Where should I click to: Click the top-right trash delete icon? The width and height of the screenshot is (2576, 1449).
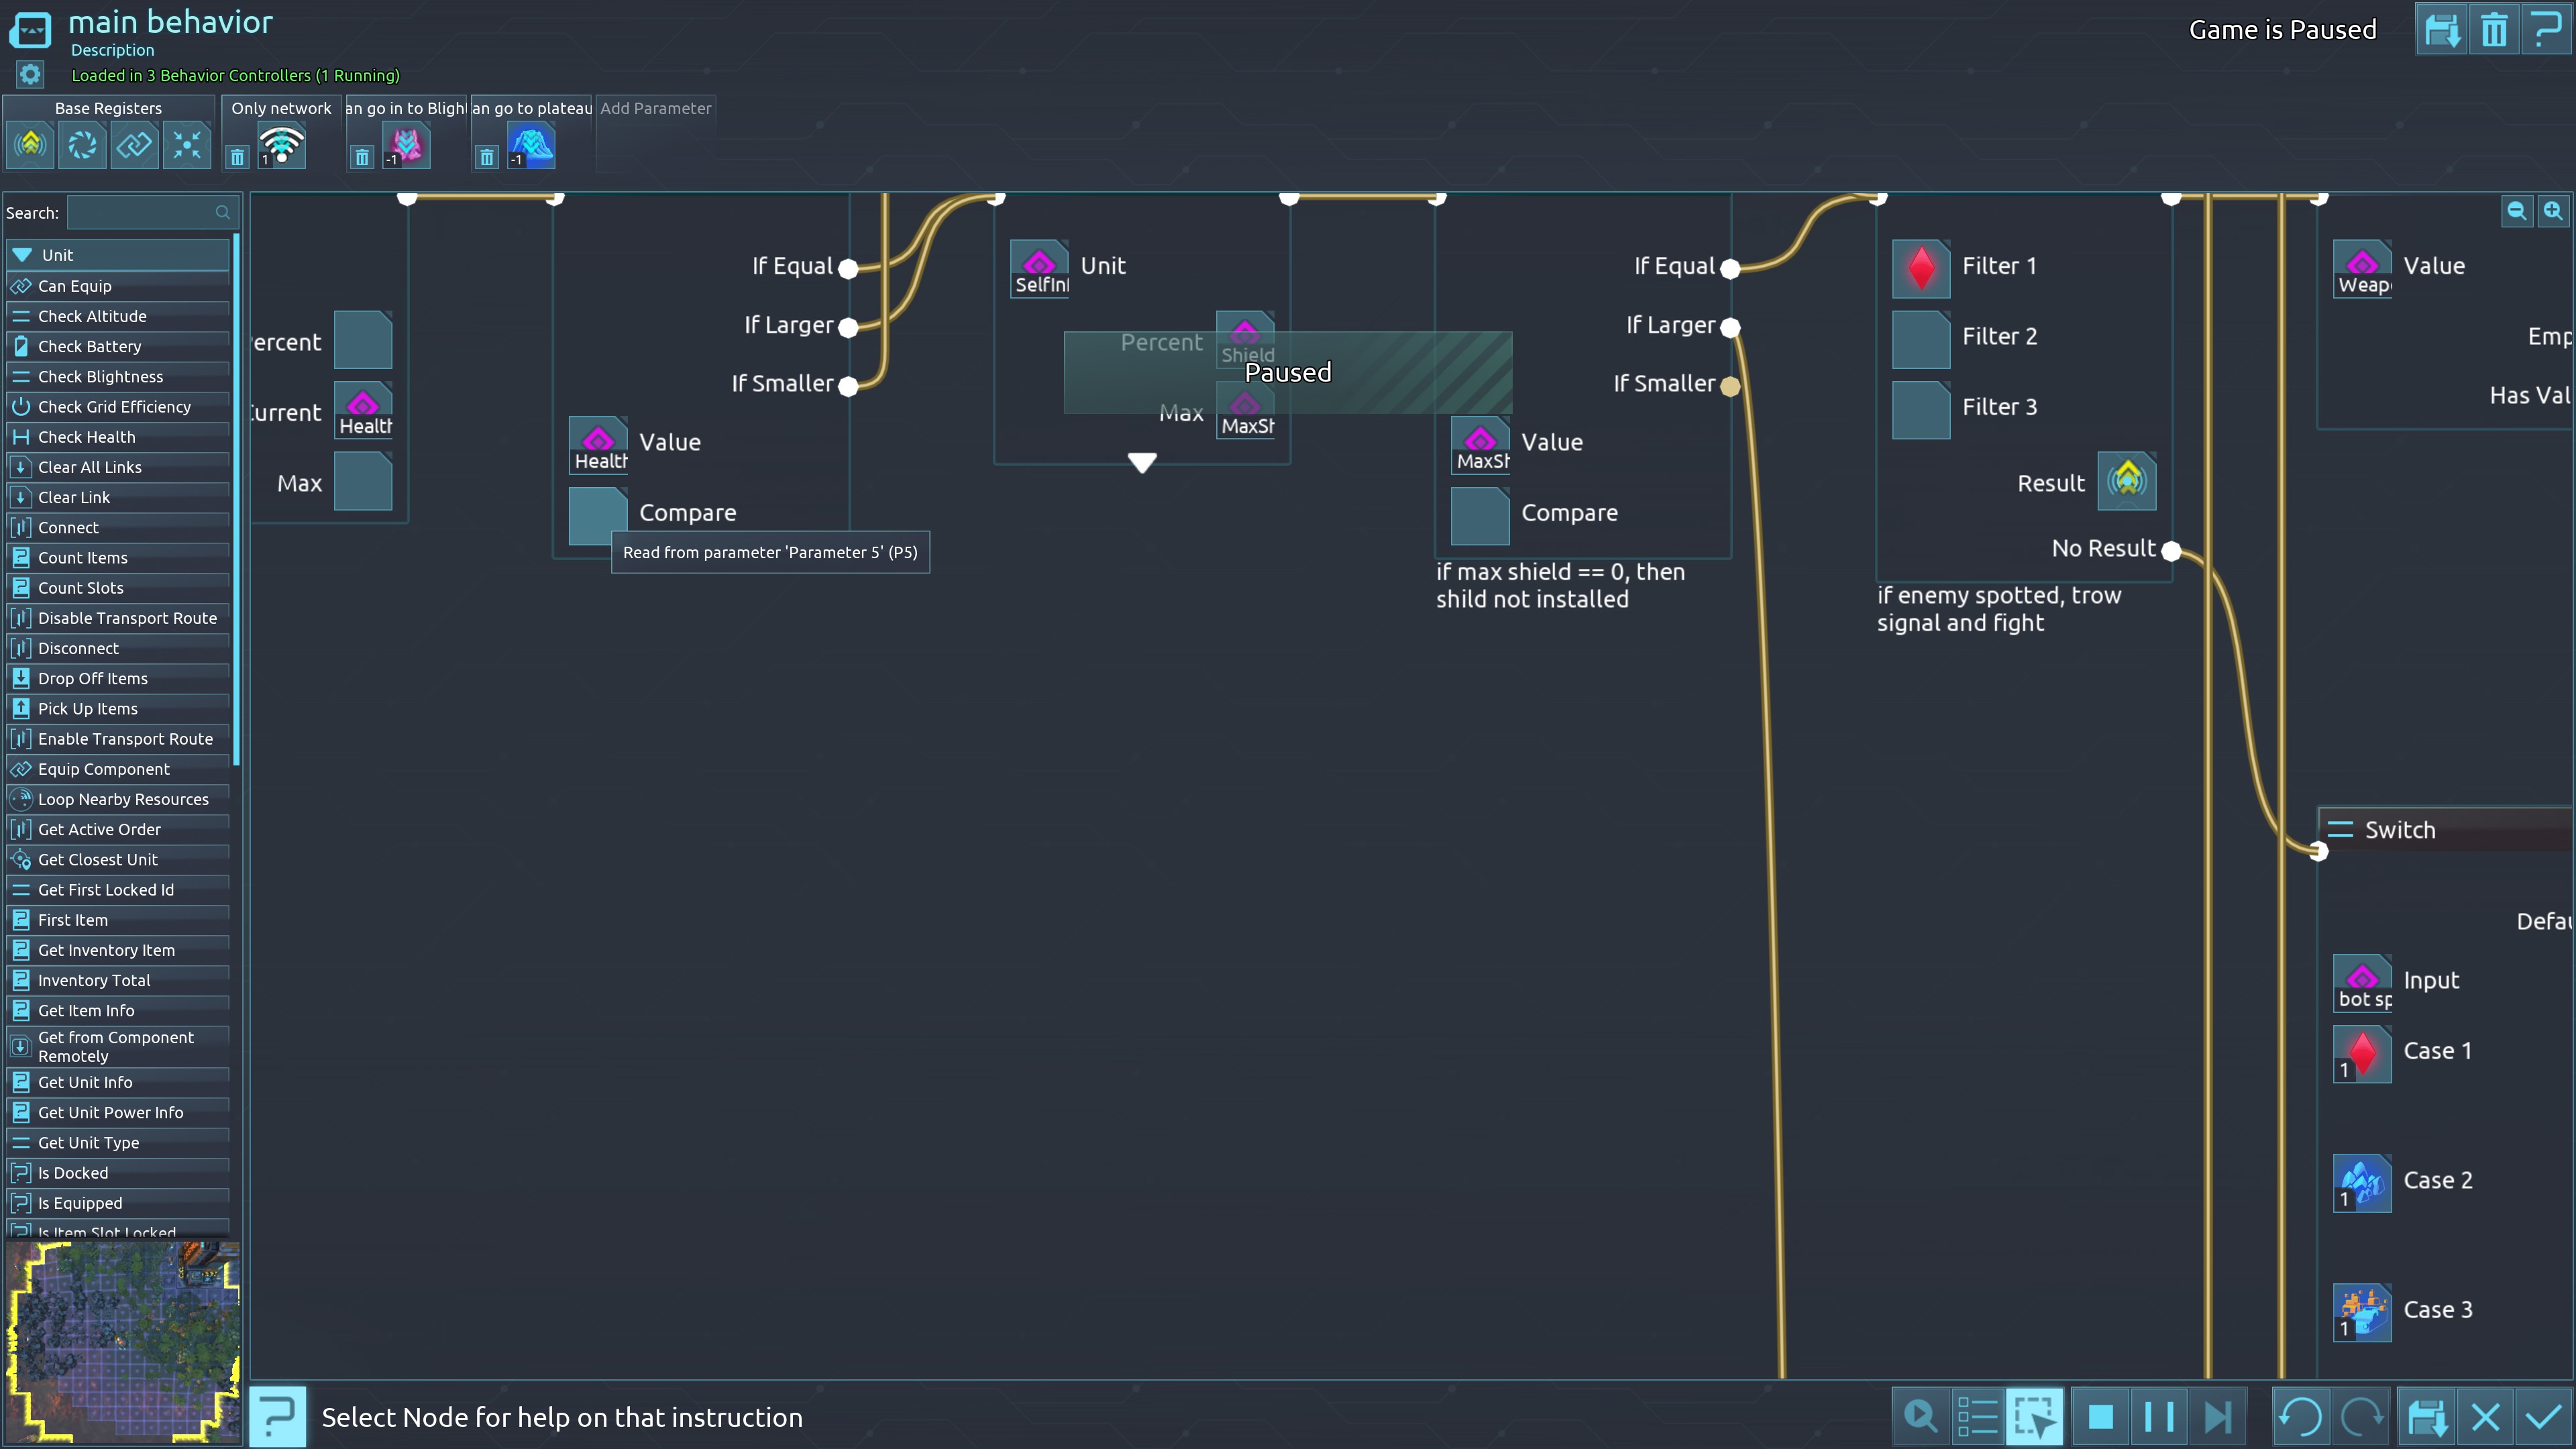(2494, 30)
